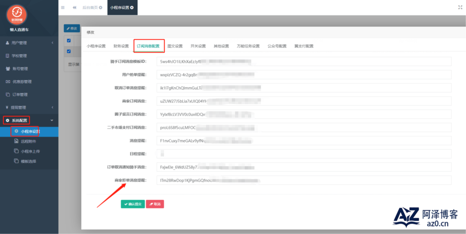Close the 后台首页 tab
466x234 pixels.
(101, 7)
